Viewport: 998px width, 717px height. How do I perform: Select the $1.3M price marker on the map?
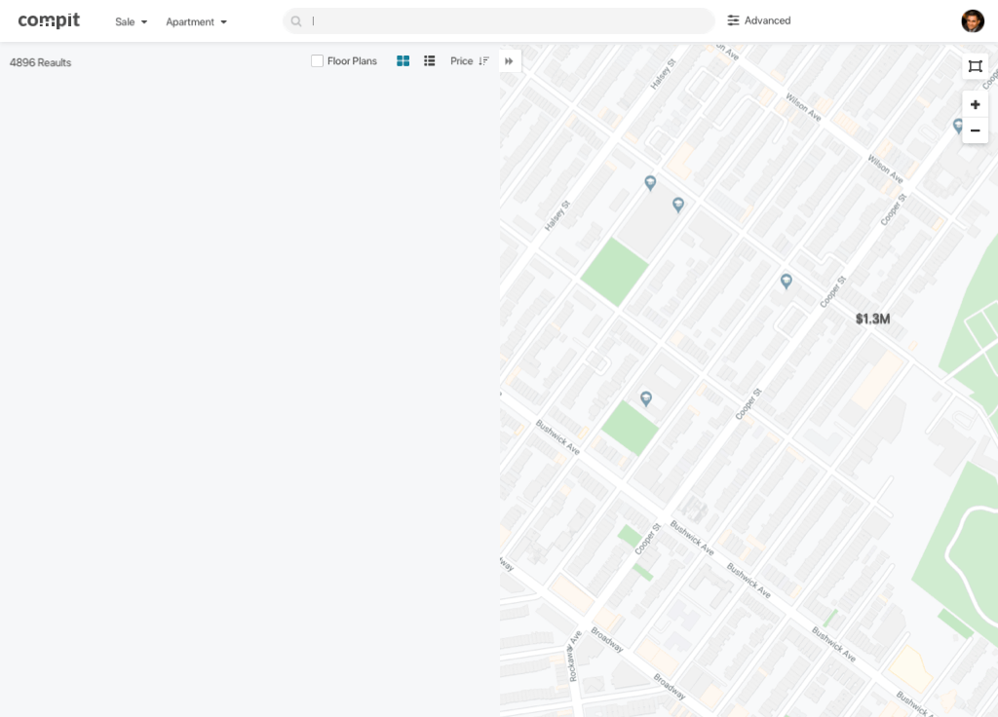point(872,319)
